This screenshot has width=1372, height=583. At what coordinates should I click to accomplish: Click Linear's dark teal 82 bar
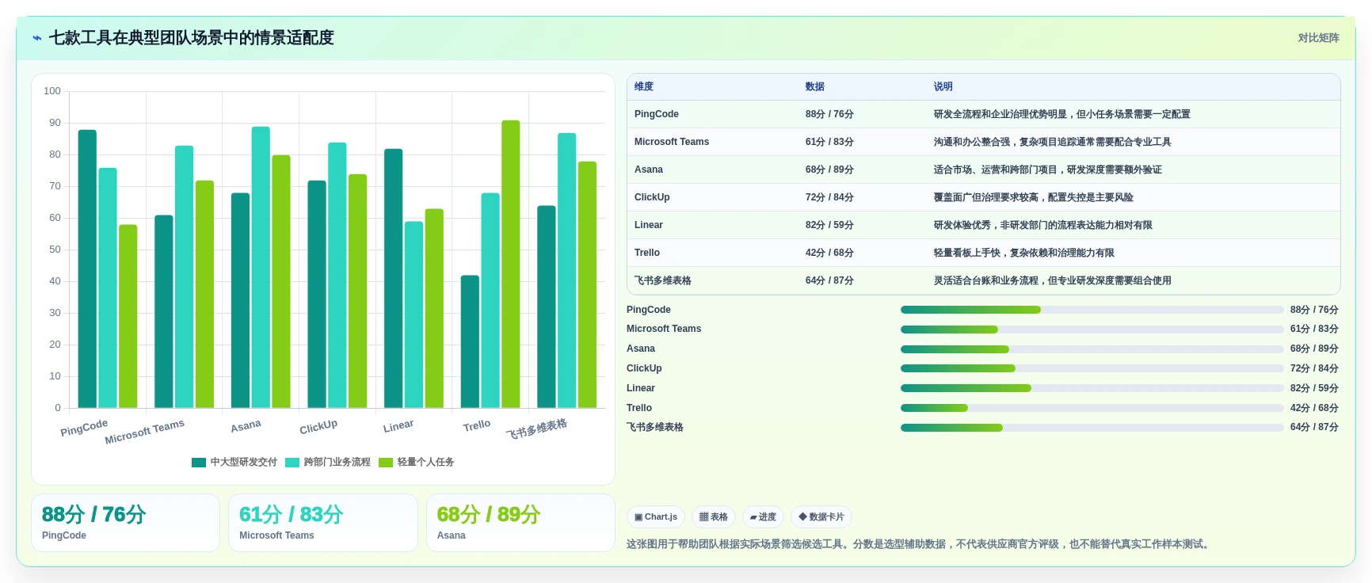click(x=393, y=279)
